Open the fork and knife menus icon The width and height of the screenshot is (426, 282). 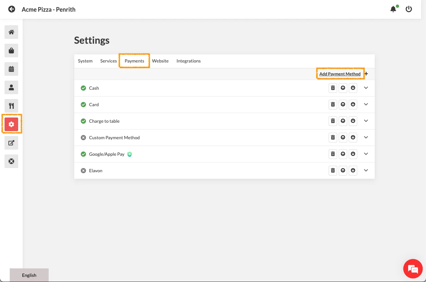pos(11,106)
